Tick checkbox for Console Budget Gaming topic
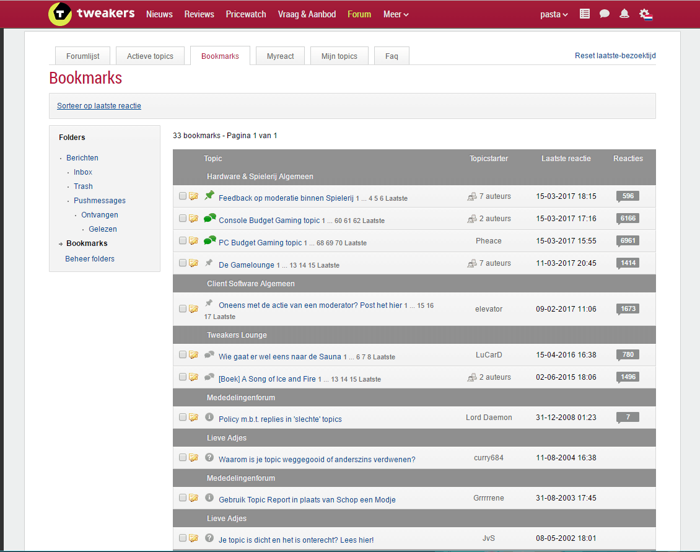Screen dimensions: 700x552 183,219
